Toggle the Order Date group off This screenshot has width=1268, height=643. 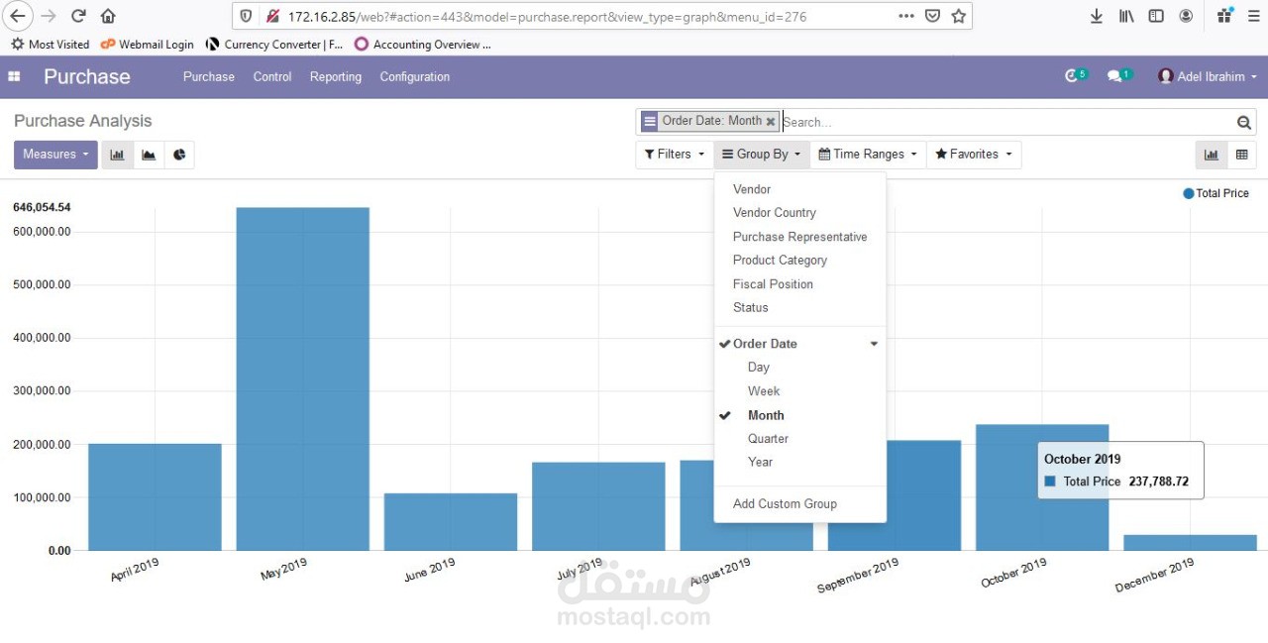pos(763,344)
